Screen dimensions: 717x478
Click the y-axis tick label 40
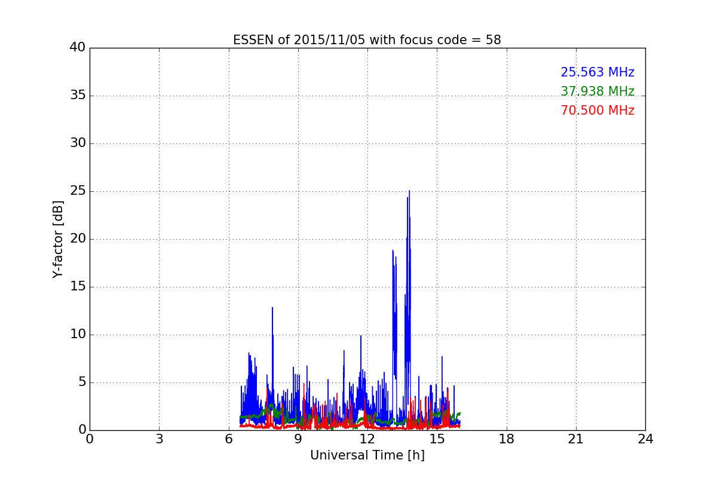(x=78, y=48)
